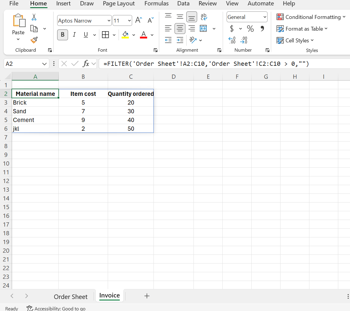Open the Aptos Narrow font dropdown
The height and width of the screenshot is (311, 350).
coord(109,21)
